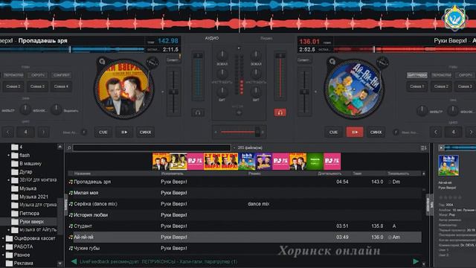Image resolution: width=476 pixels, height=268 pixels.
Task: Decrease left deck loop length arrow
Action: click(x=8, y=133)
